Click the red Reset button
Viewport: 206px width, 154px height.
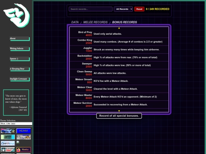coord(139,9)
